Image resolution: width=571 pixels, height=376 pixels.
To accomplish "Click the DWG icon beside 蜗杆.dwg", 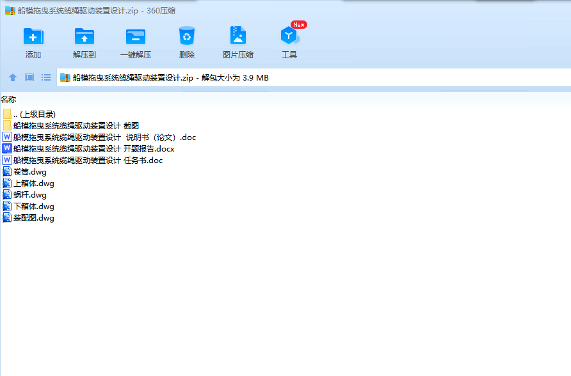I will [x=7, y=195].
